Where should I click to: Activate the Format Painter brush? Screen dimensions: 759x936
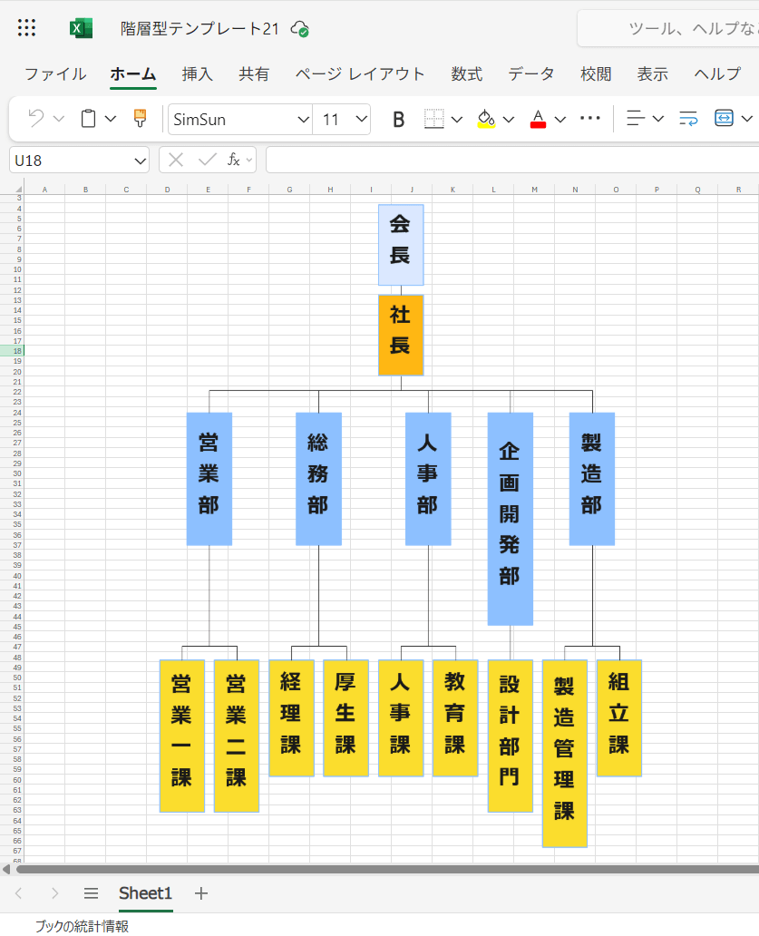tap(140, 118)
